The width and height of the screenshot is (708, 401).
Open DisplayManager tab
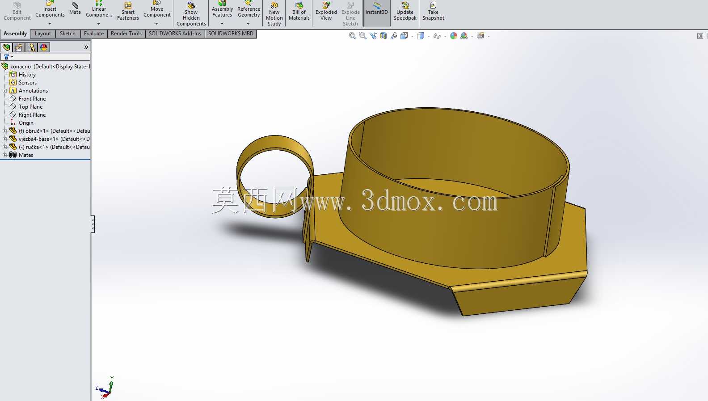(44, 47)
